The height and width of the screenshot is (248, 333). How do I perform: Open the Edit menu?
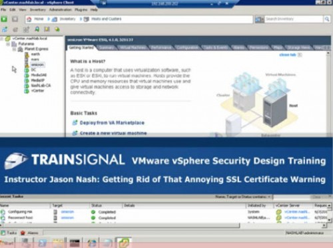pyautogui.click(x=12, y=10)
